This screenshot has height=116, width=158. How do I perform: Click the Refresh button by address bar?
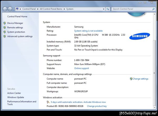[x=108, y=9]
